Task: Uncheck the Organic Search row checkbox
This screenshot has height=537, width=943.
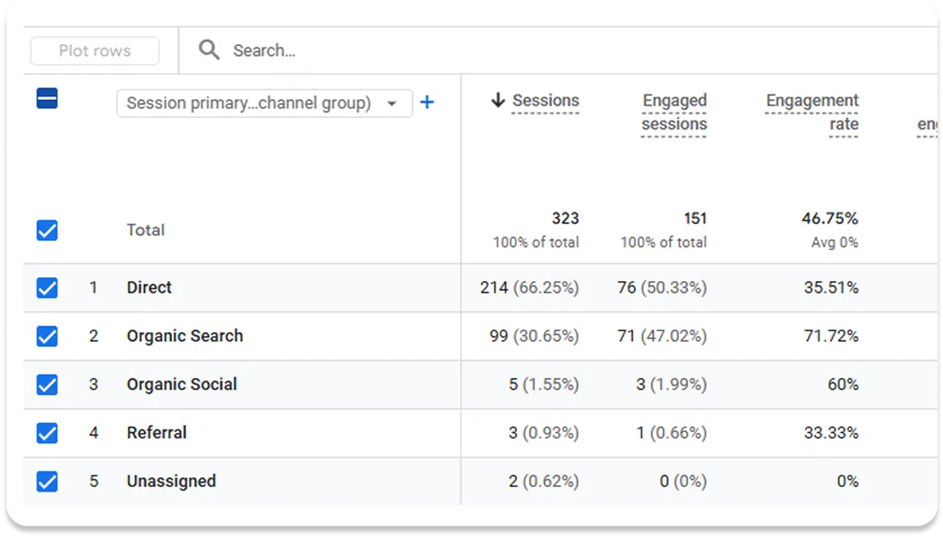Action: tap(47, 336)
